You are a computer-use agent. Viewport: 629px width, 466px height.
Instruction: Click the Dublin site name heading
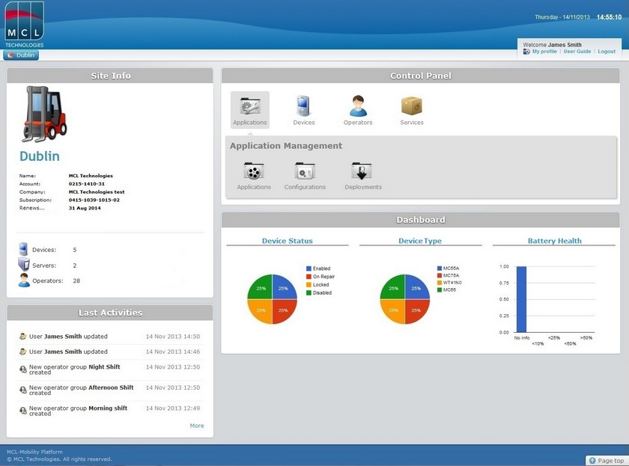point(39,156)
